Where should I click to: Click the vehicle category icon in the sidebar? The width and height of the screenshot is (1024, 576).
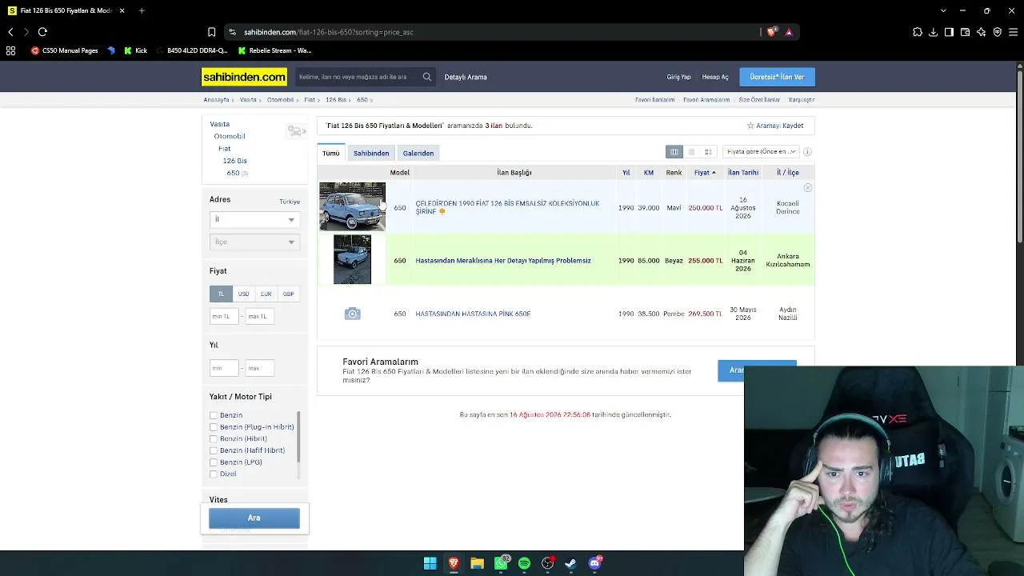coord(296,131)
